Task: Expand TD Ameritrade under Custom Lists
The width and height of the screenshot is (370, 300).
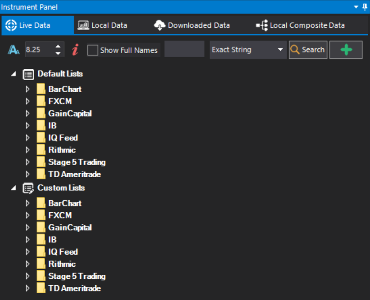Action: coord(27,288)
